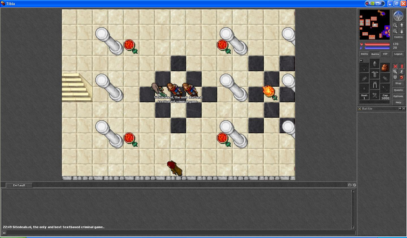
Task: Enable balanced fighting sword-and-shield mode
Action: (395, 72)
